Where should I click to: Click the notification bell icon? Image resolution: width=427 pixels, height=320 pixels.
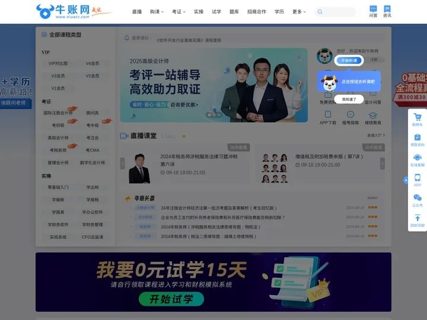pyautogui.click(x=127, y=38)
